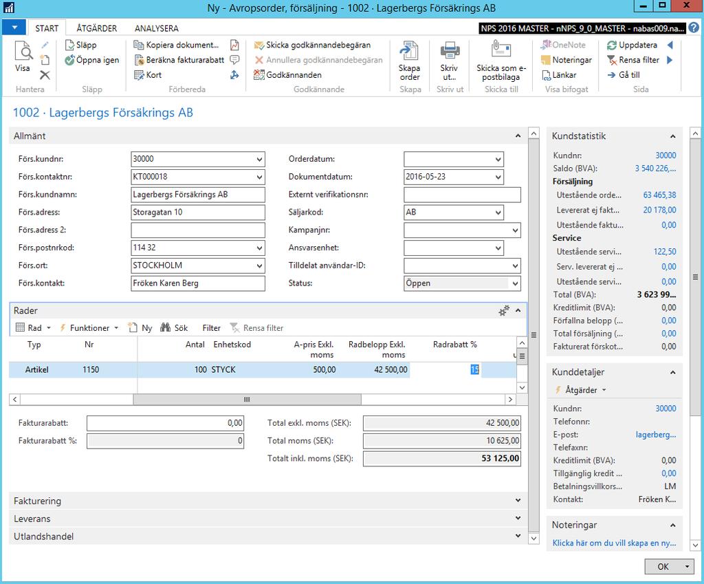Click the horizontal scrollbar thumb under Rader
Image resolution: width=704 pixels, height=584 pixels.
pos(247,400)
